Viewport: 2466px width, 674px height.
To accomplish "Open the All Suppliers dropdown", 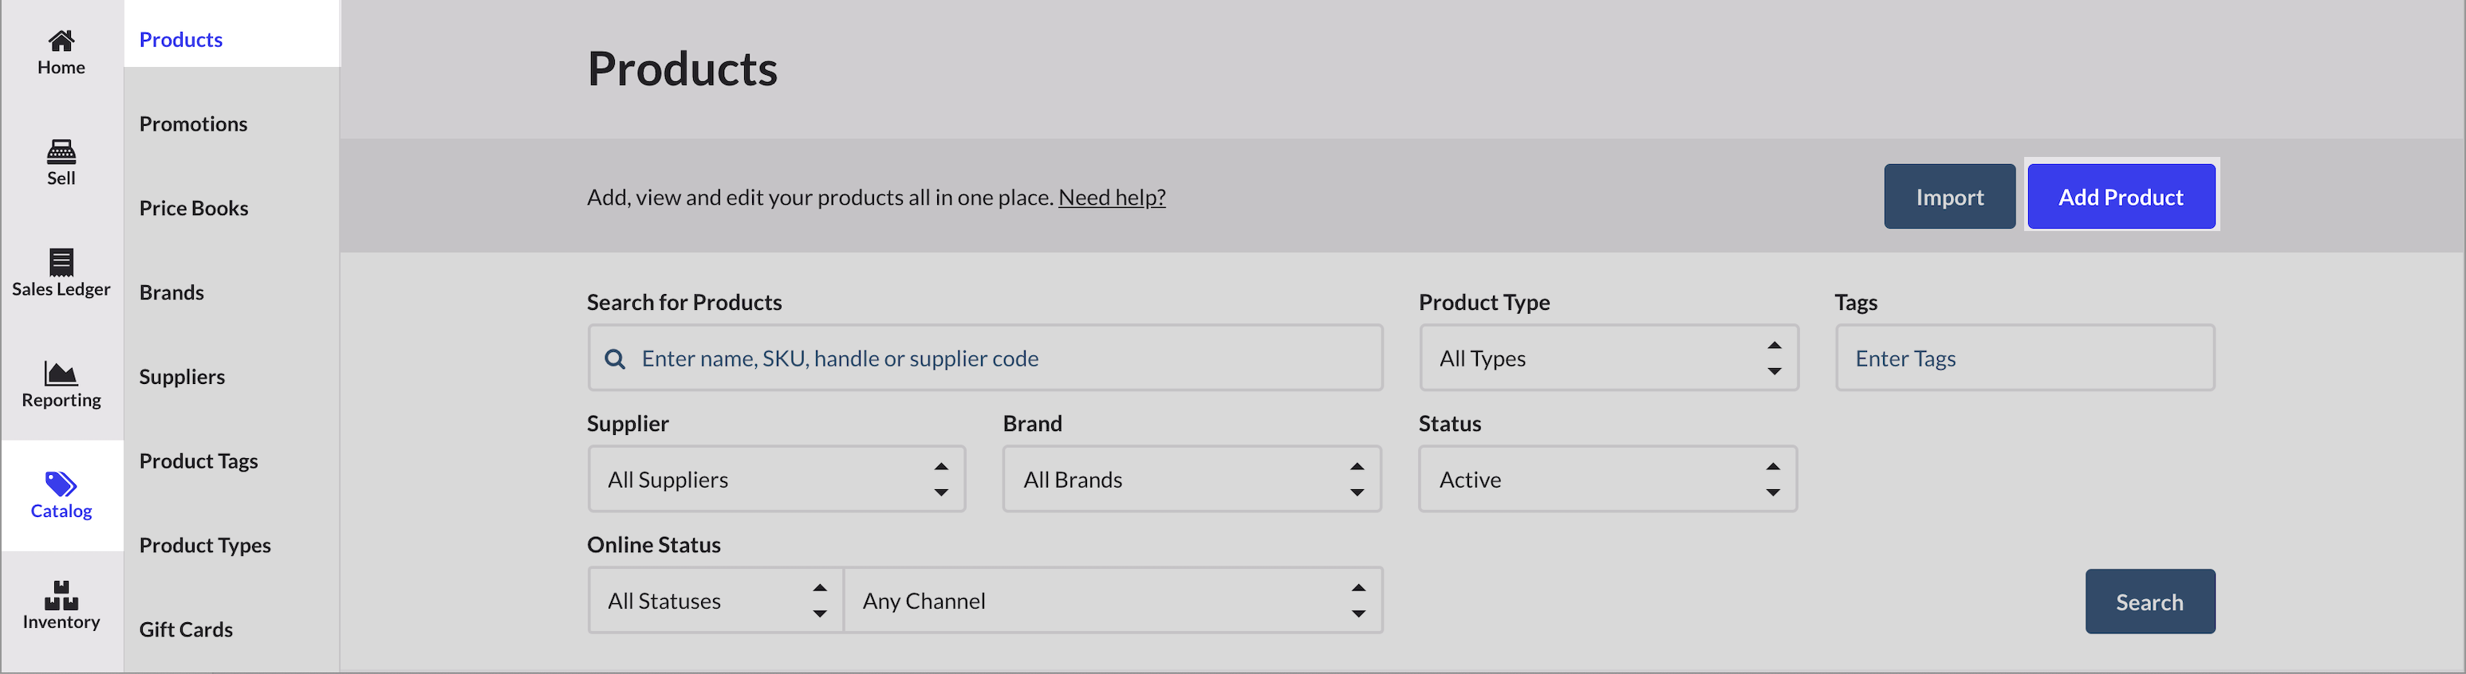I will click(775, 480).
